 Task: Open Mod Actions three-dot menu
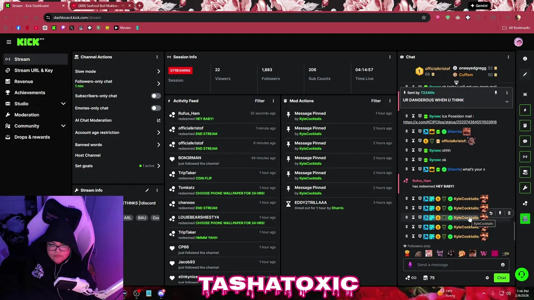coord(390,101)
